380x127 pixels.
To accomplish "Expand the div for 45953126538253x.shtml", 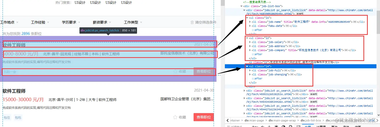I will pyautogui.click(x=244, y=91).
